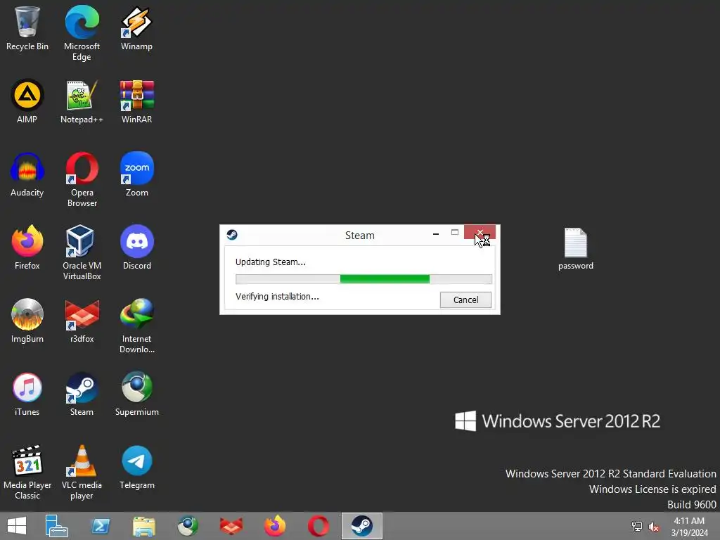
Task: Close the Steam updater window
Action: [x=480, y=232]
